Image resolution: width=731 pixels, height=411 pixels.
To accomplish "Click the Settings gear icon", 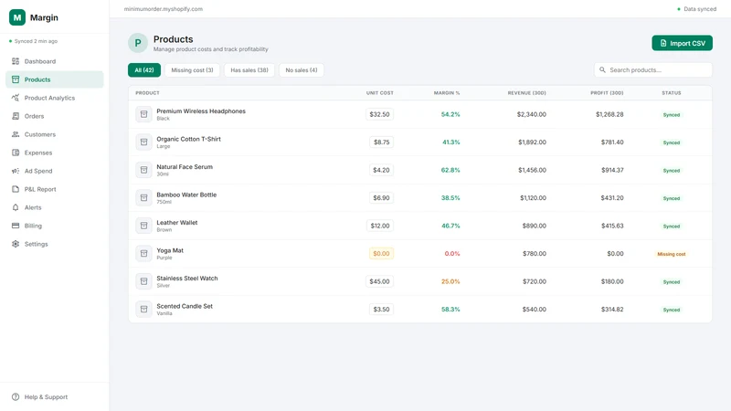I will [x=16, y=244].
